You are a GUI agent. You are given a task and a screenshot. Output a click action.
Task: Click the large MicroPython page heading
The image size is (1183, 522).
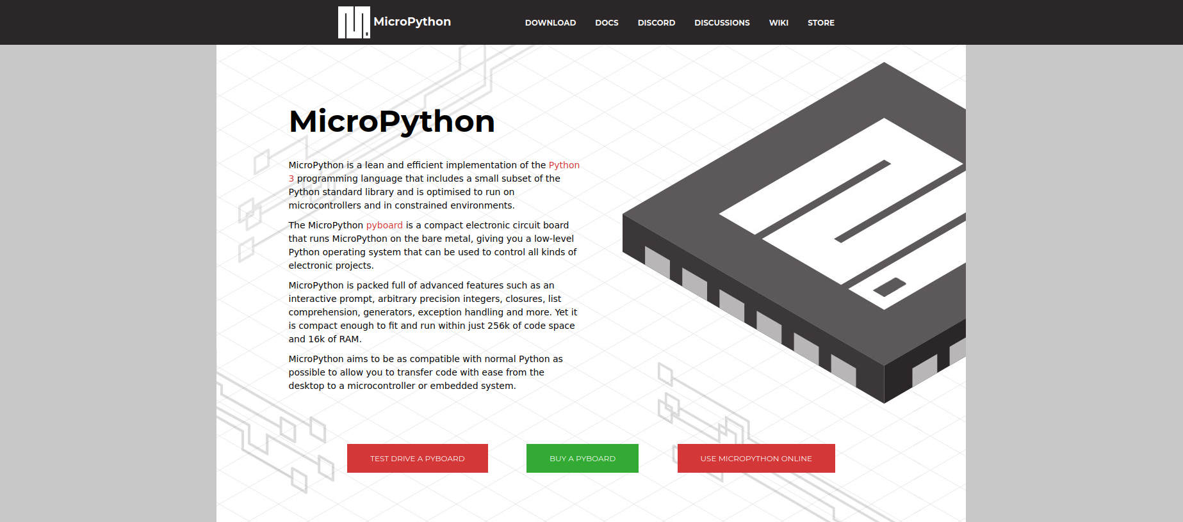(x=392, y=122)
